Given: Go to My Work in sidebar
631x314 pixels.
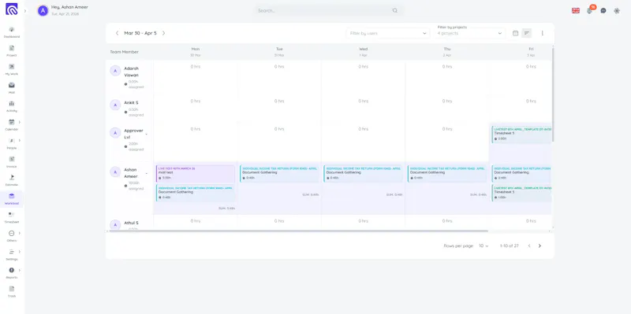Looking at the screenshot, I should (x=12, y=69).
